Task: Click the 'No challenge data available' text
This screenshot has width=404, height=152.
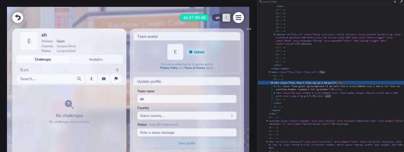Action: (69, 122)
